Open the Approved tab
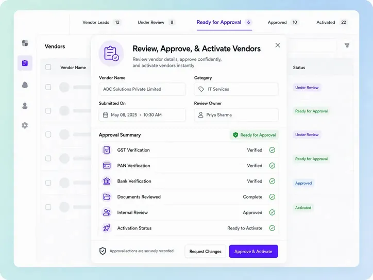Screen dimensions: 373x280 [283, 22]
